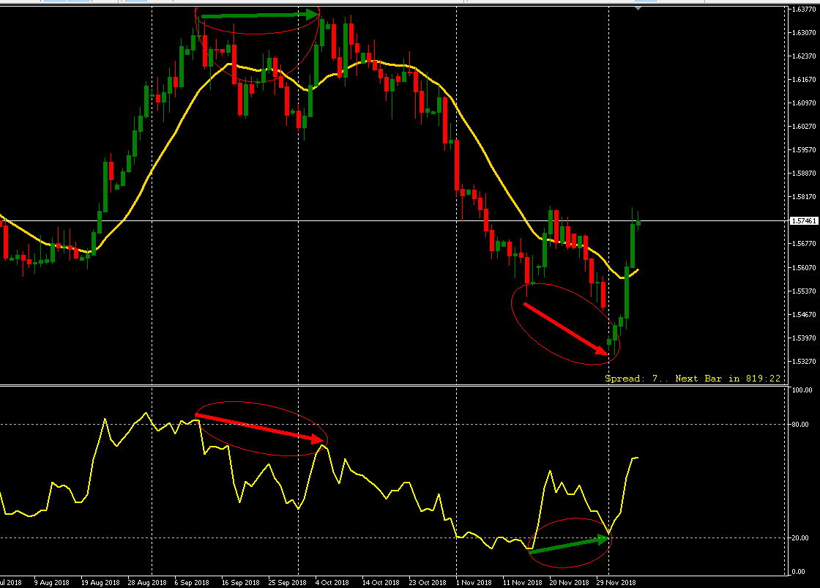820x588 pixels.
Task: Select the green arrow near oscillator level 20
Action: point(568,545)
